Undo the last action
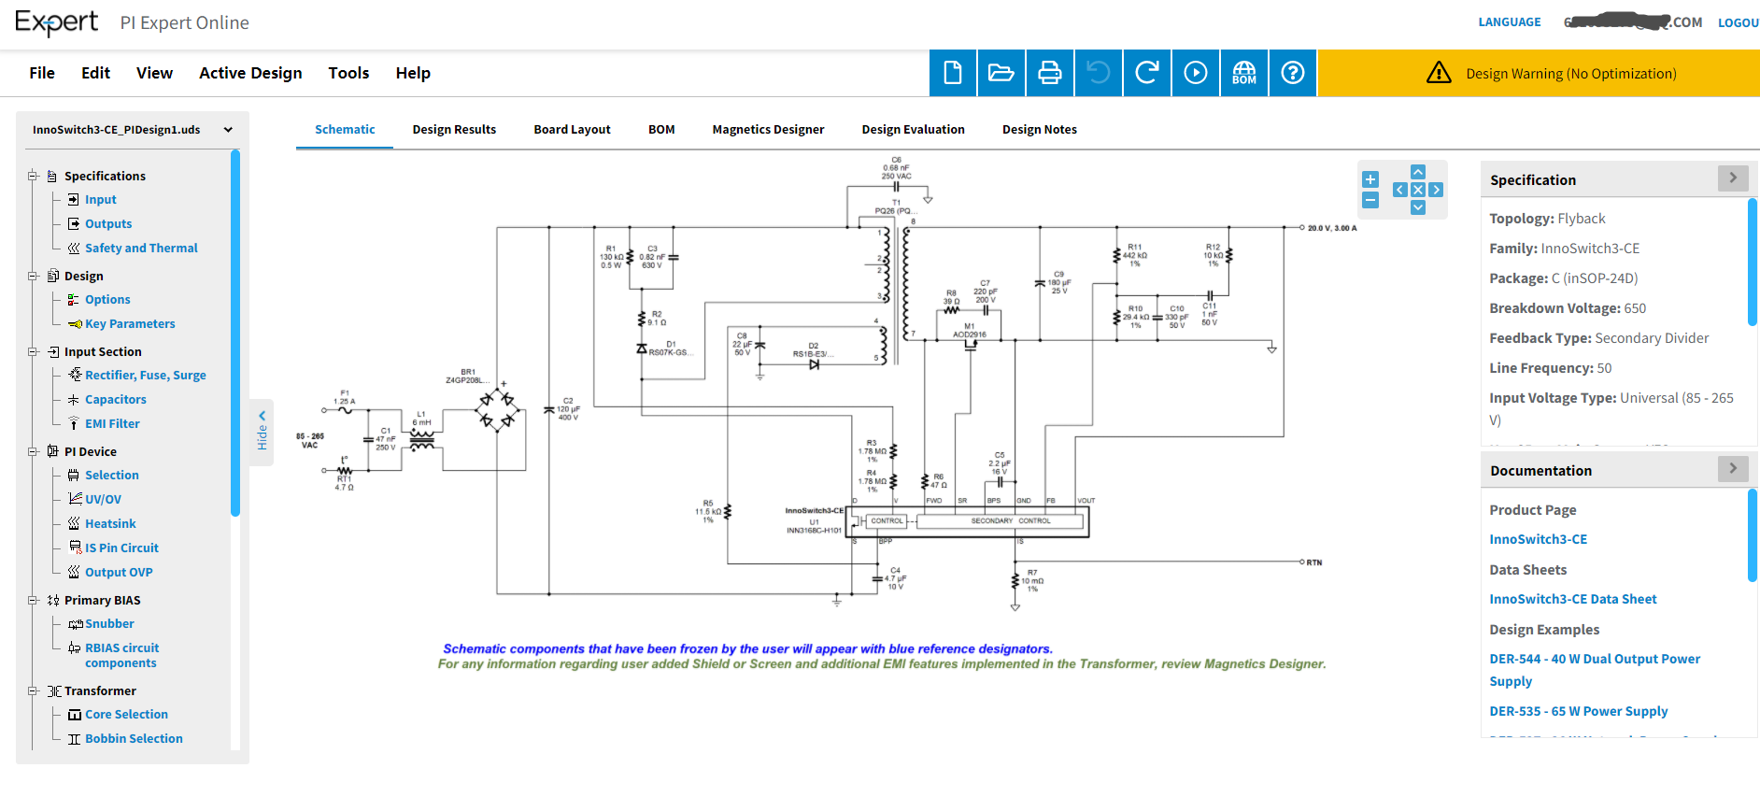Screen dimensions: 1760x811 (x=1099, y=73)
